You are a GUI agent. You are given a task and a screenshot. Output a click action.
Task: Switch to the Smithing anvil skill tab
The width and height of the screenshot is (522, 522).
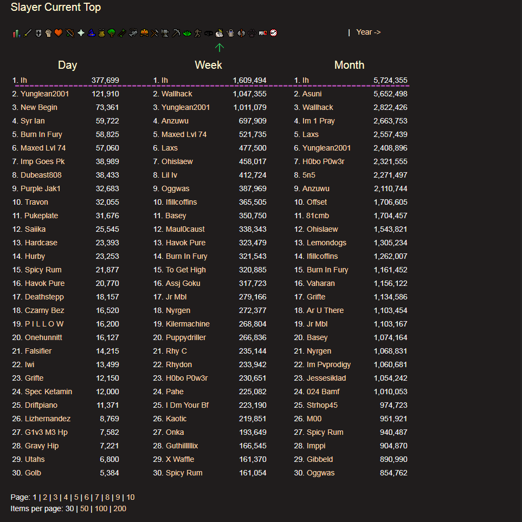click(164, 32)
